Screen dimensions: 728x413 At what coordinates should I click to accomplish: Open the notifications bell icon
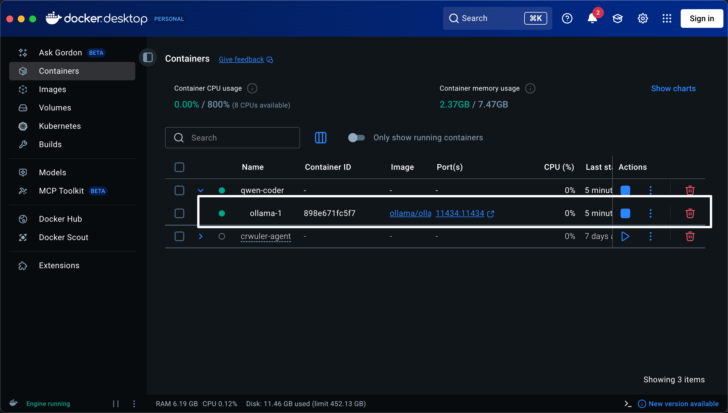[x=592, y=18]
